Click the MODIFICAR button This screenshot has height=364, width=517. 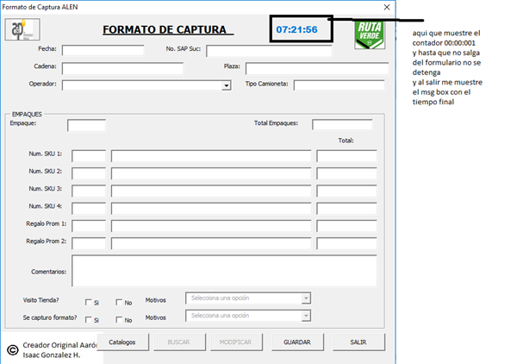(x=235, y=342)
